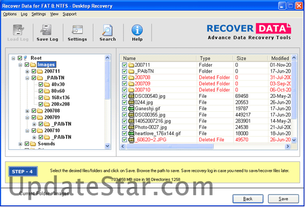Image resolution: width=305 pixels, height=208 pixels.
Task: Click the 208x208 folder icon in tree
Action: tap(47, 104)
